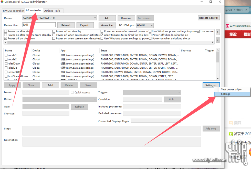This screenshot has width=251, height=169.
Task: Click the Clone preset button
Action: coord(31,85)
